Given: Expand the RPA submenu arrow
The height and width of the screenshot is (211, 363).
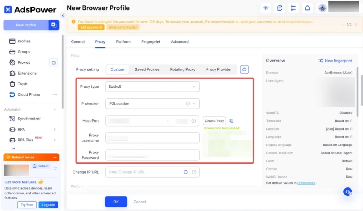Looking at the screenshot, I should [55, 129].
